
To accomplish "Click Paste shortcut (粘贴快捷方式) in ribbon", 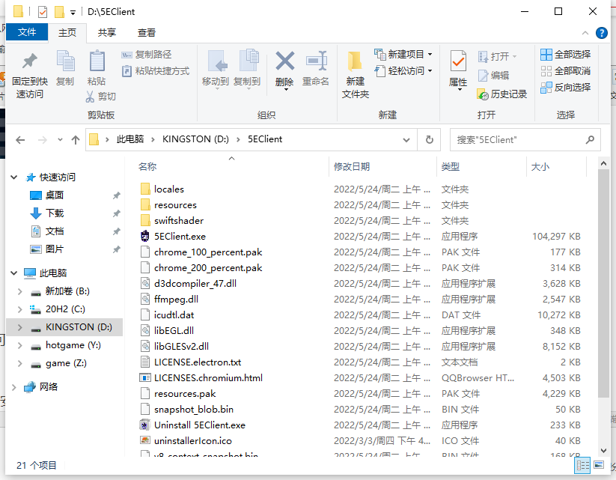I will [156, 71].
